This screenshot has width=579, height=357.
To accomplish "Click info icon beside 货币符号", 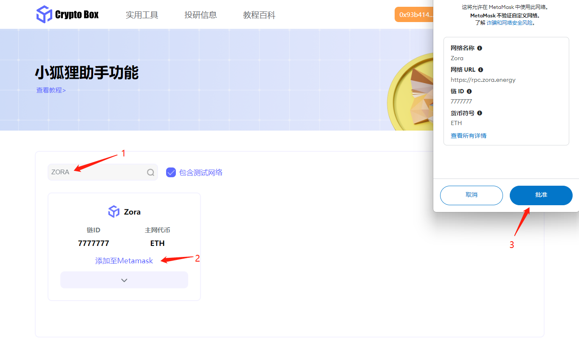I will 480,113.
